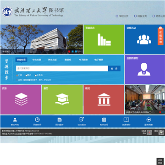This screenshot has height=165, width=165.
Task: Open the 资源动态 bar chart tile
Action: (104, 39)
